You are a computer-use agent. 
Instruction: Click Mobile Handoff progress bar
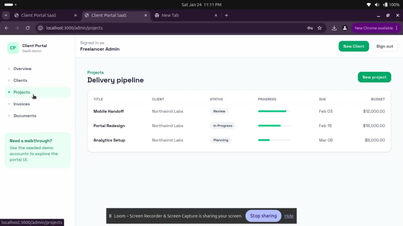click(x=274, y=111)
